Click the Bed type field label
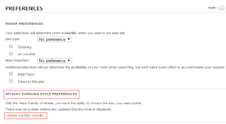The width and height of the screenshot is (226, 124). click(x=13, y=39)
